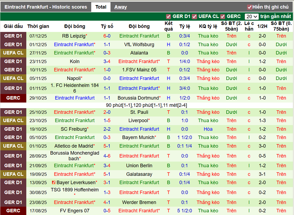
Task: Click GER D1 league cell for 07/12/25
Action: 13,36
